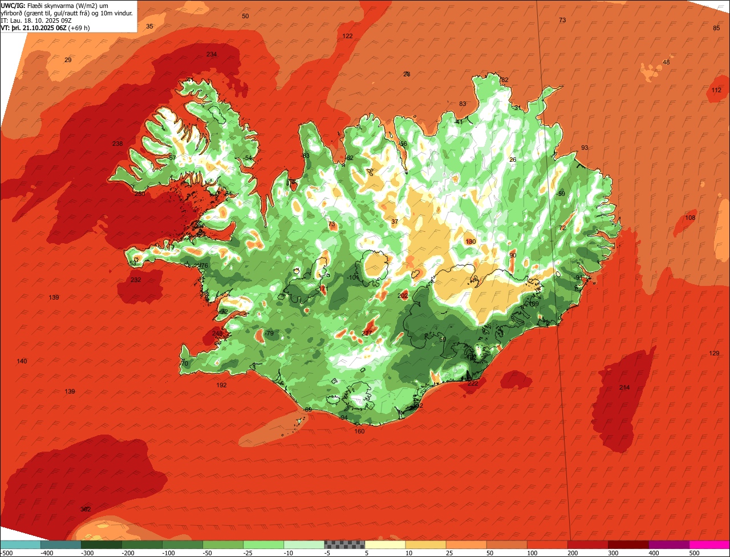Click the pale yellow 5 to 10 legend swatch
Screen dimensions: 730x557
point(385,544)
